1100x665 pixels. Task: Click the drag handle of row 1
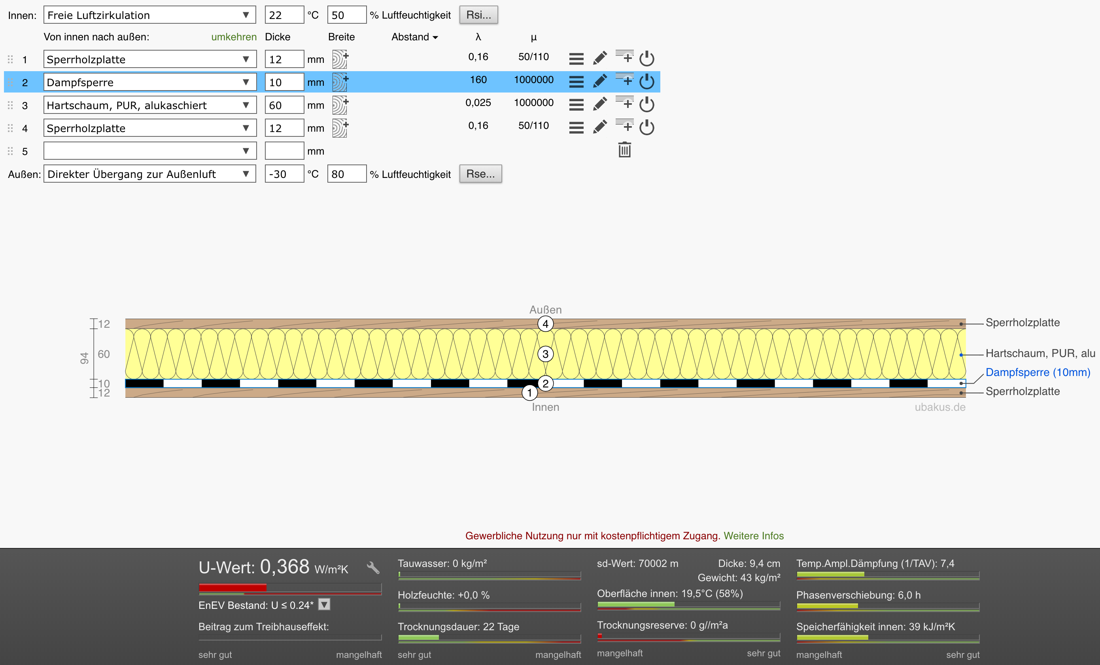(x=10, y=59)
